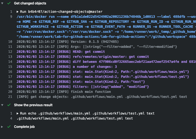Click the 'diff between 47f906cd0f32665aec2ebf21aa472eef2547a4fe' line
This screenshot has height=139, width=196.
106,62
